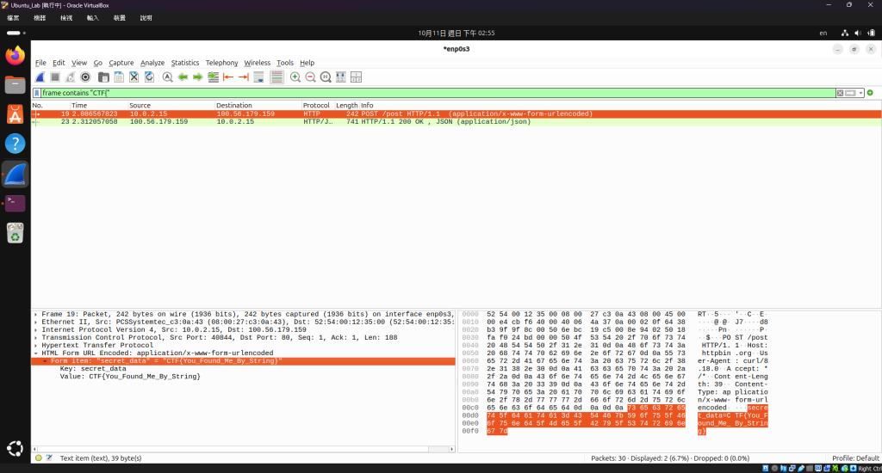The height and width of the screenshot is (473, 882).
Task: Open the Statistics menu
Action: [185, 63]
